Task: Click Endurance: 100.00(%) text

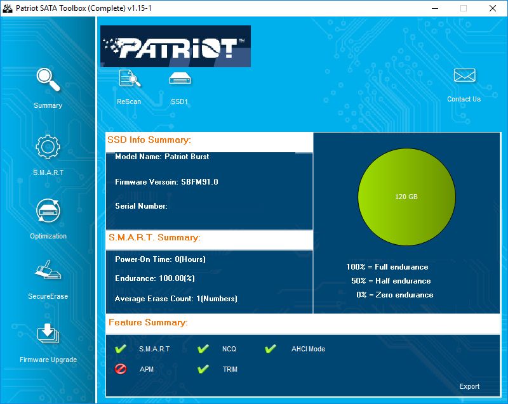Action: click(155, 278)
